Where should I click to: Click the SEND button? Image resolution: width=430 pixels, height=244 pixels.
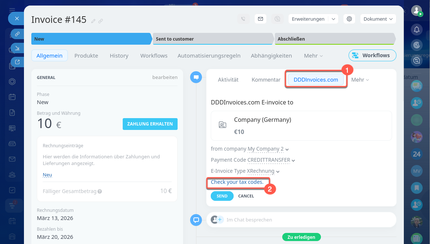222,196
